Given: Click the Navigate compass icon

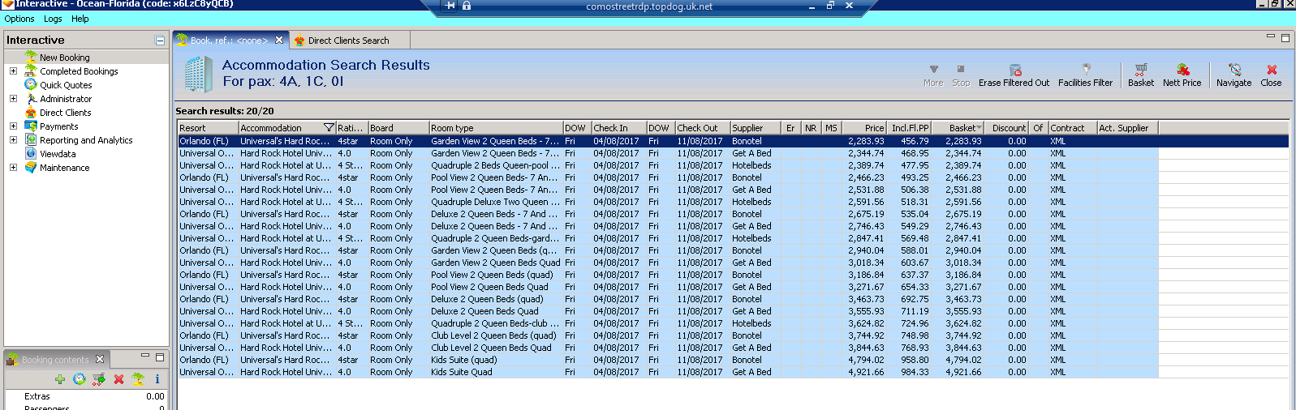Looking at the screenshot, I should [1234, 70].
